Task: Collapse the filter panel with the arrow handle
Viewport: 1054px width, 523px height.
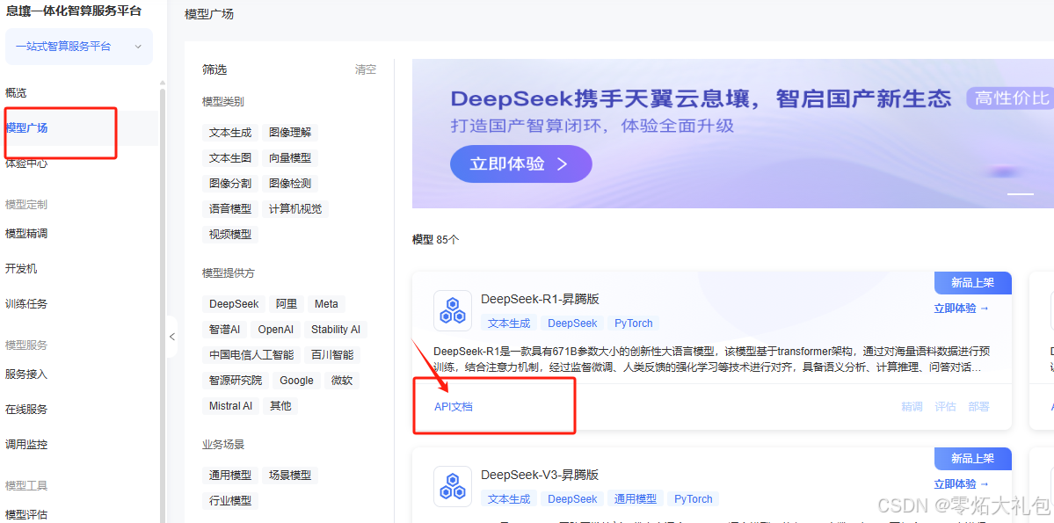Action: pos(172,336)
